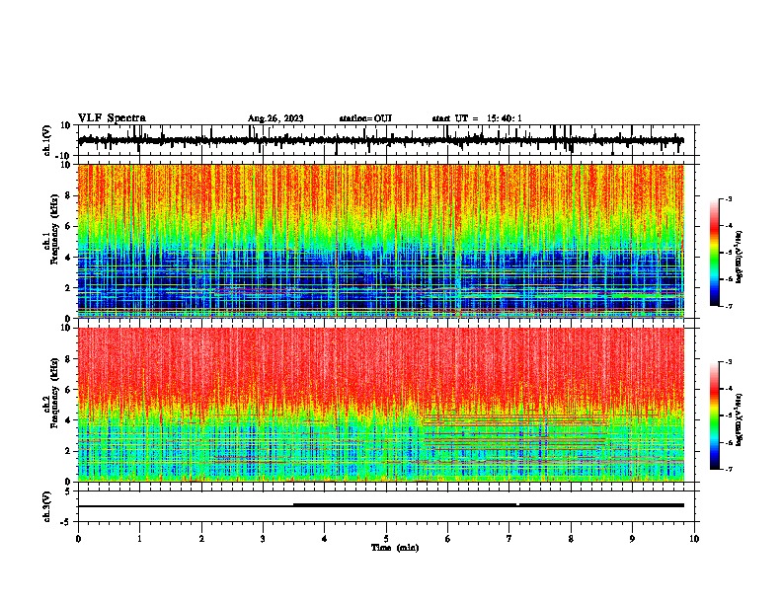The height and width of the screenshot is (604, 782).
Task: Click the '-10' tick label of ch.1(V) panel
Action: [x=64, y=156]
